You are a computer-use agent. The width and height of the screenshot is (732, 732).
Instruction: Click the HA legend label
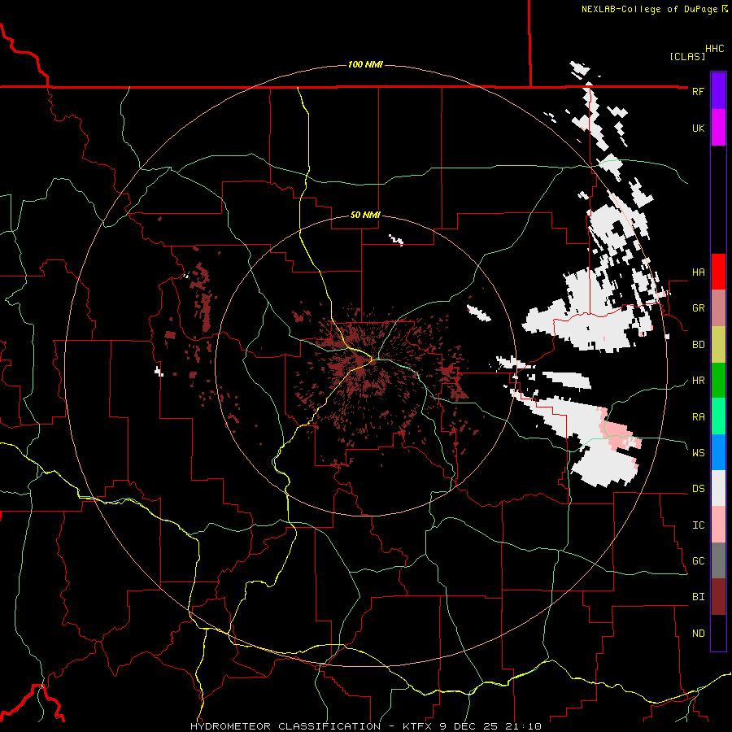point(698,272)
